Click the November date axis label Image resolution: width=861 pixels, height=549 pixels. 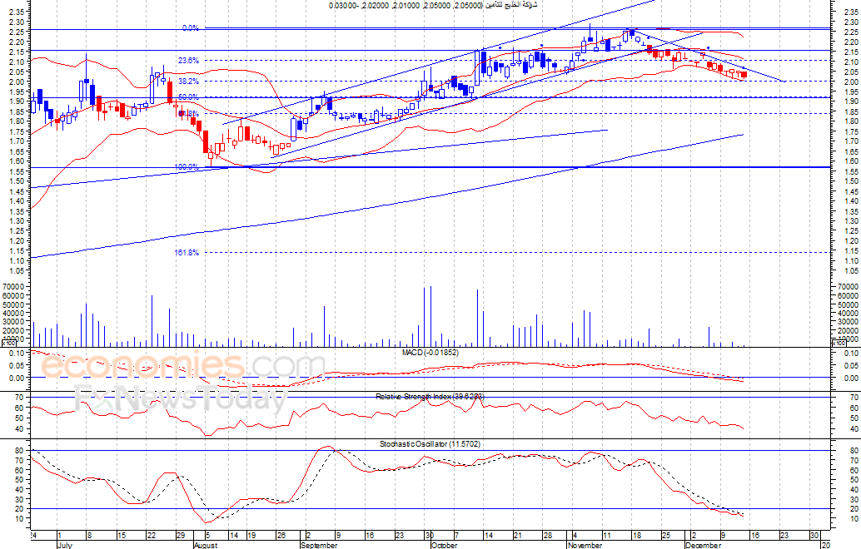(585, 545)
